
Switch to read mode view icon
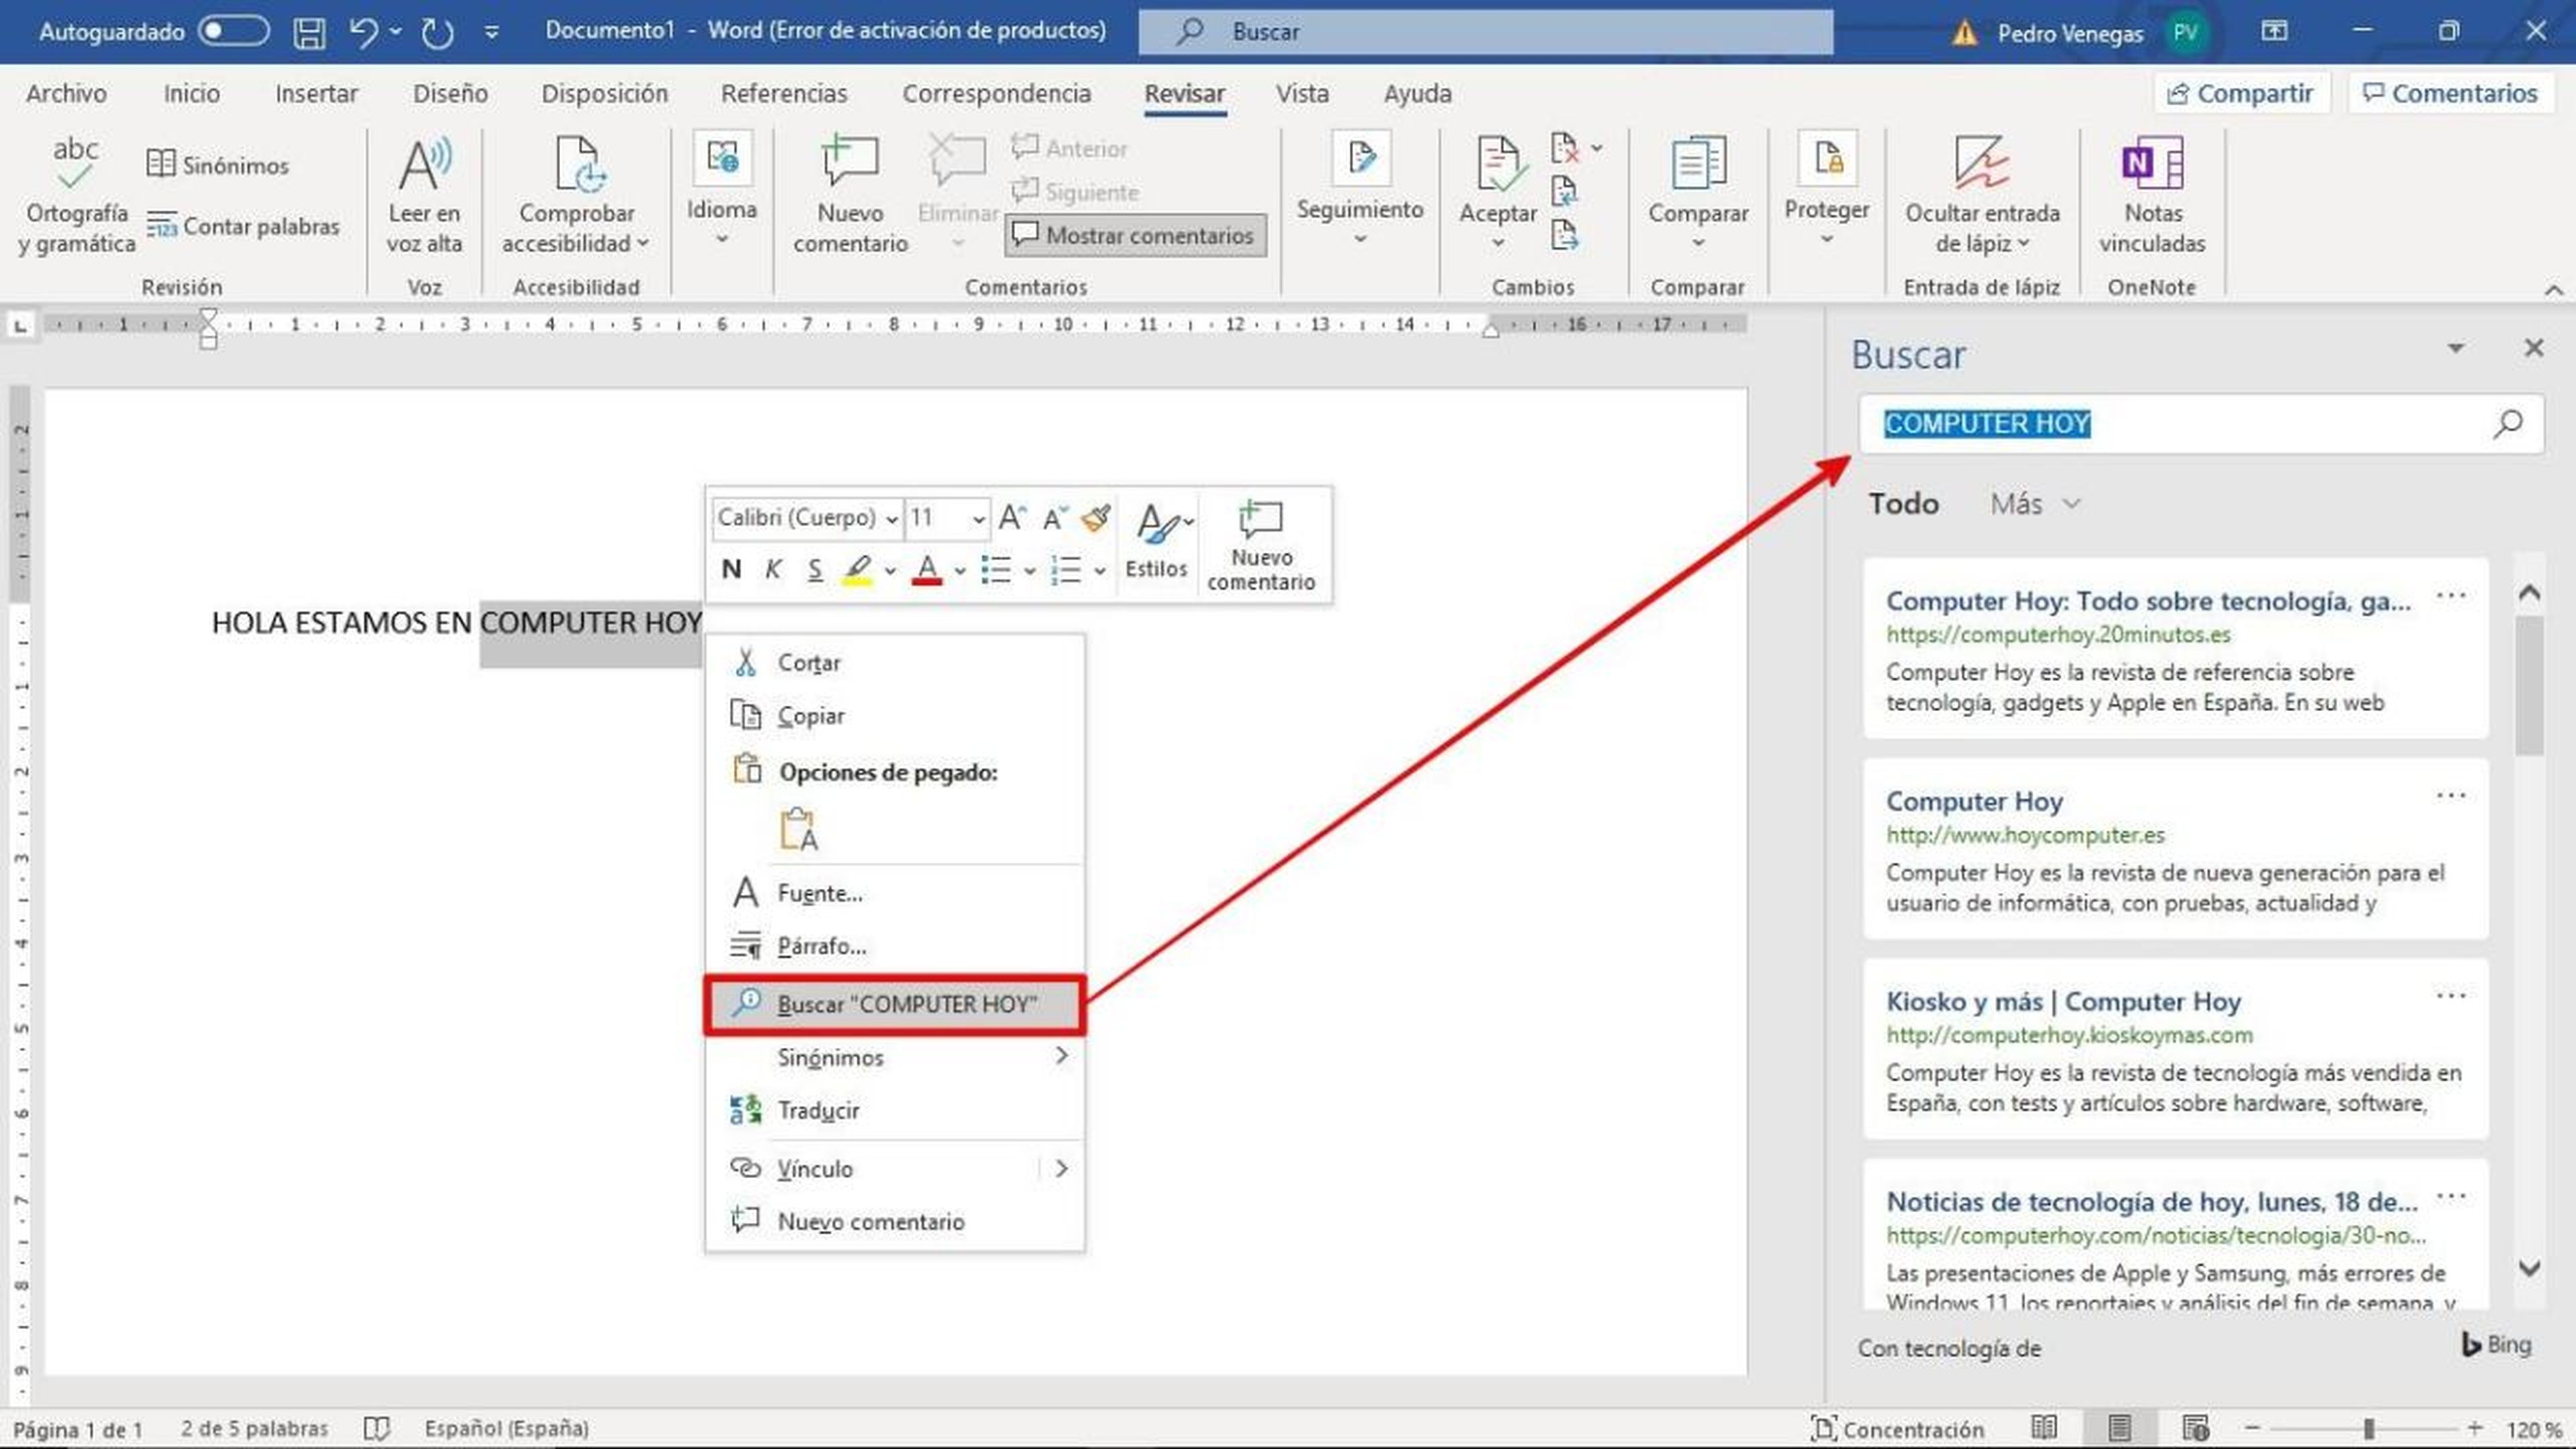point(2044,1428)
